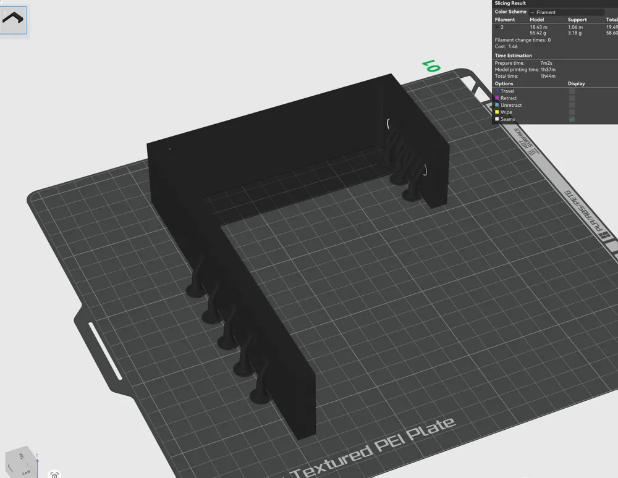Click the Cost 1.46 entry
The image size is (618, 478).
[506, 46]
